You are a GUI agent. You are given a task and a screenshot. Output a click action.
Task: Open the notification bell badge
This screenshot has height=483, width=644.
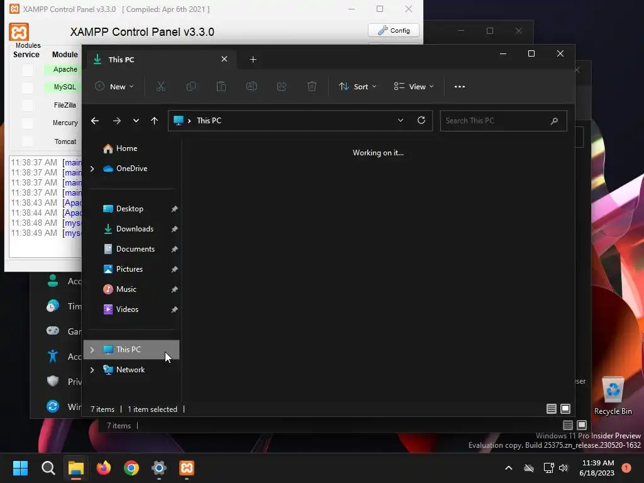point(626,468)
